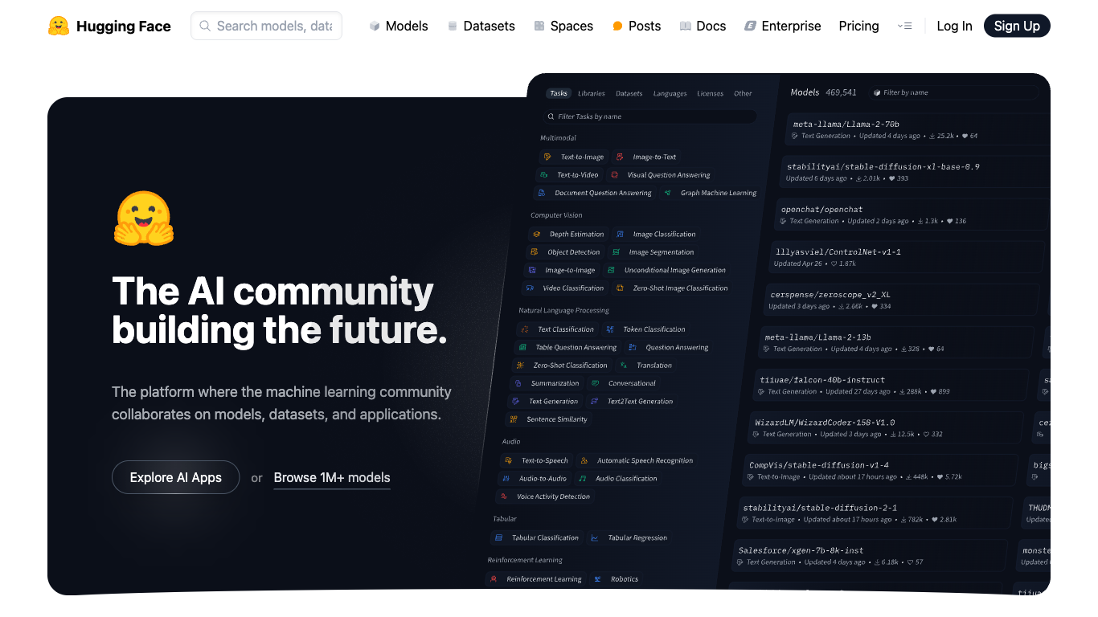Focus the Search models, datasets input field
This screenshot has height=617, width=1098.
[x=266, y=26]
